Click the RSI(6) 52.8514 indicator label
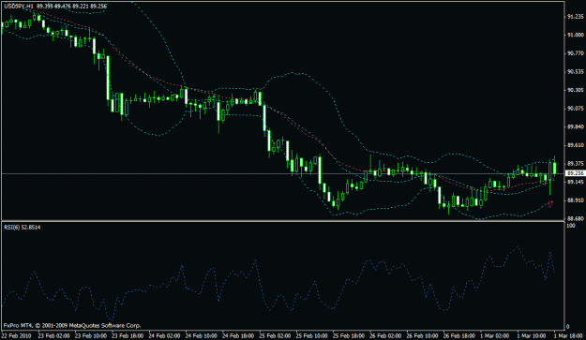Viewport: 586px width, 340px height. pyautogui.click(x=23, y=227)
